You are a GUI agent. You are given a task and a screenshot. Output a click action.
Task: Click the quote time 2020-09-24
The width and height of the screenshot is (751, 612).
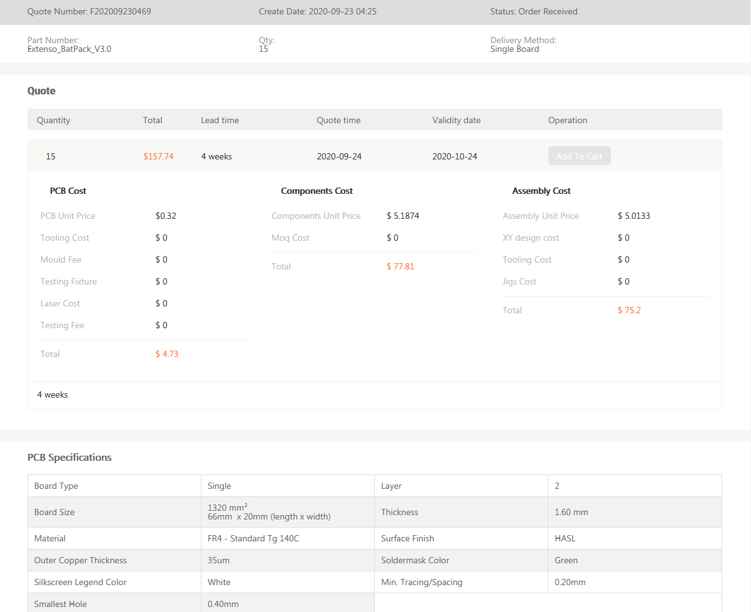[x=339, y=156]
